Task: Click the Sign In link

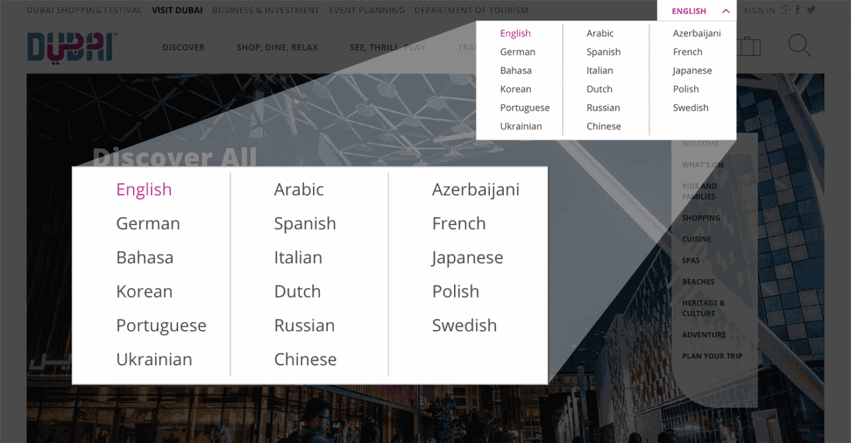Action: coord(759,11)
